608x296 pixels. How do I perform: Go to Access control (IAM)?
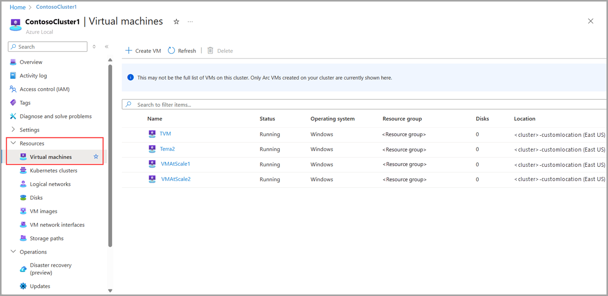44,89
